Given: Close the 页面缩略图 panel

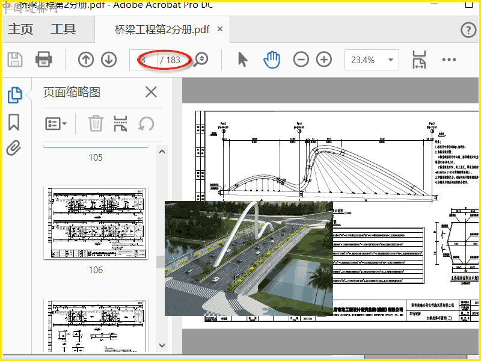Looking at the screenshot, I should click(151, 92).
